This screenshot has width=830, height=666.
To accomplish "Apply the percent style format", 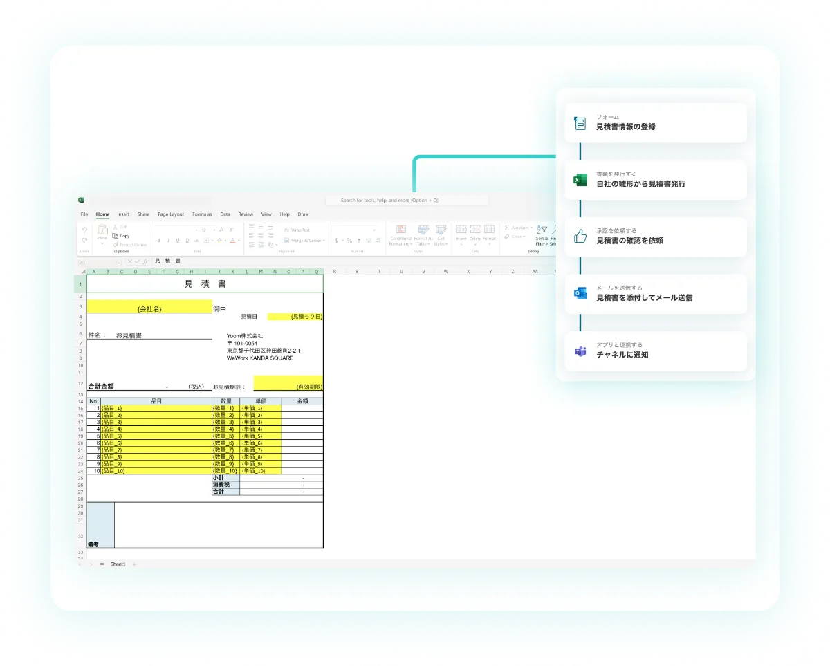I will pos(349,241).
